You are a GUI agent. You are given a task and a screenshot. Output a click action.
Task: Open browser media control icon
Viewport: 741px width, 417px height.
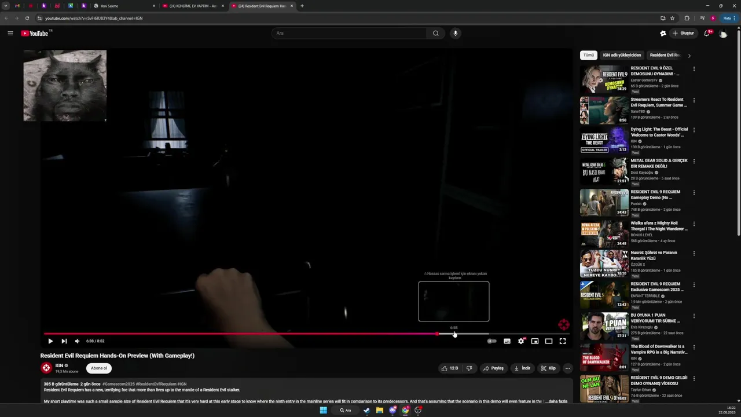coord(702,18)
